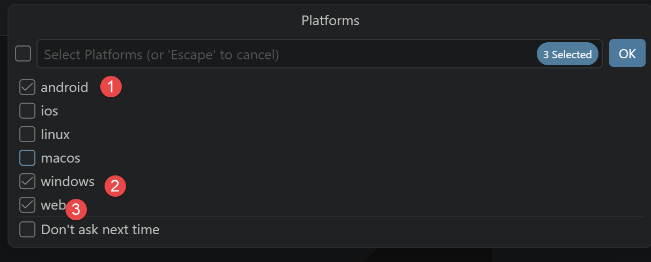Choose the macos list entry text
Screen dimensions: 651x262
[61, 158]
